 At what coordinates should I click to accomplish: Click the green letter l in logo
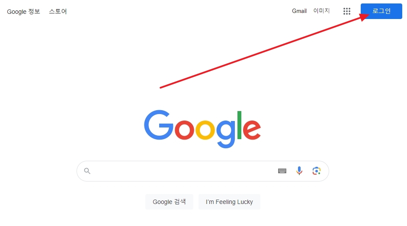(x=239, y=125)
